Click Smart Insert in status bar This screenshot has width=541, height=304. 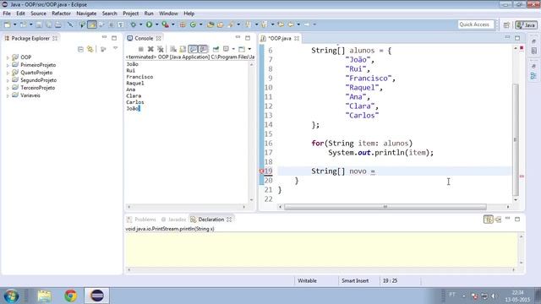[x=355, y=280]
